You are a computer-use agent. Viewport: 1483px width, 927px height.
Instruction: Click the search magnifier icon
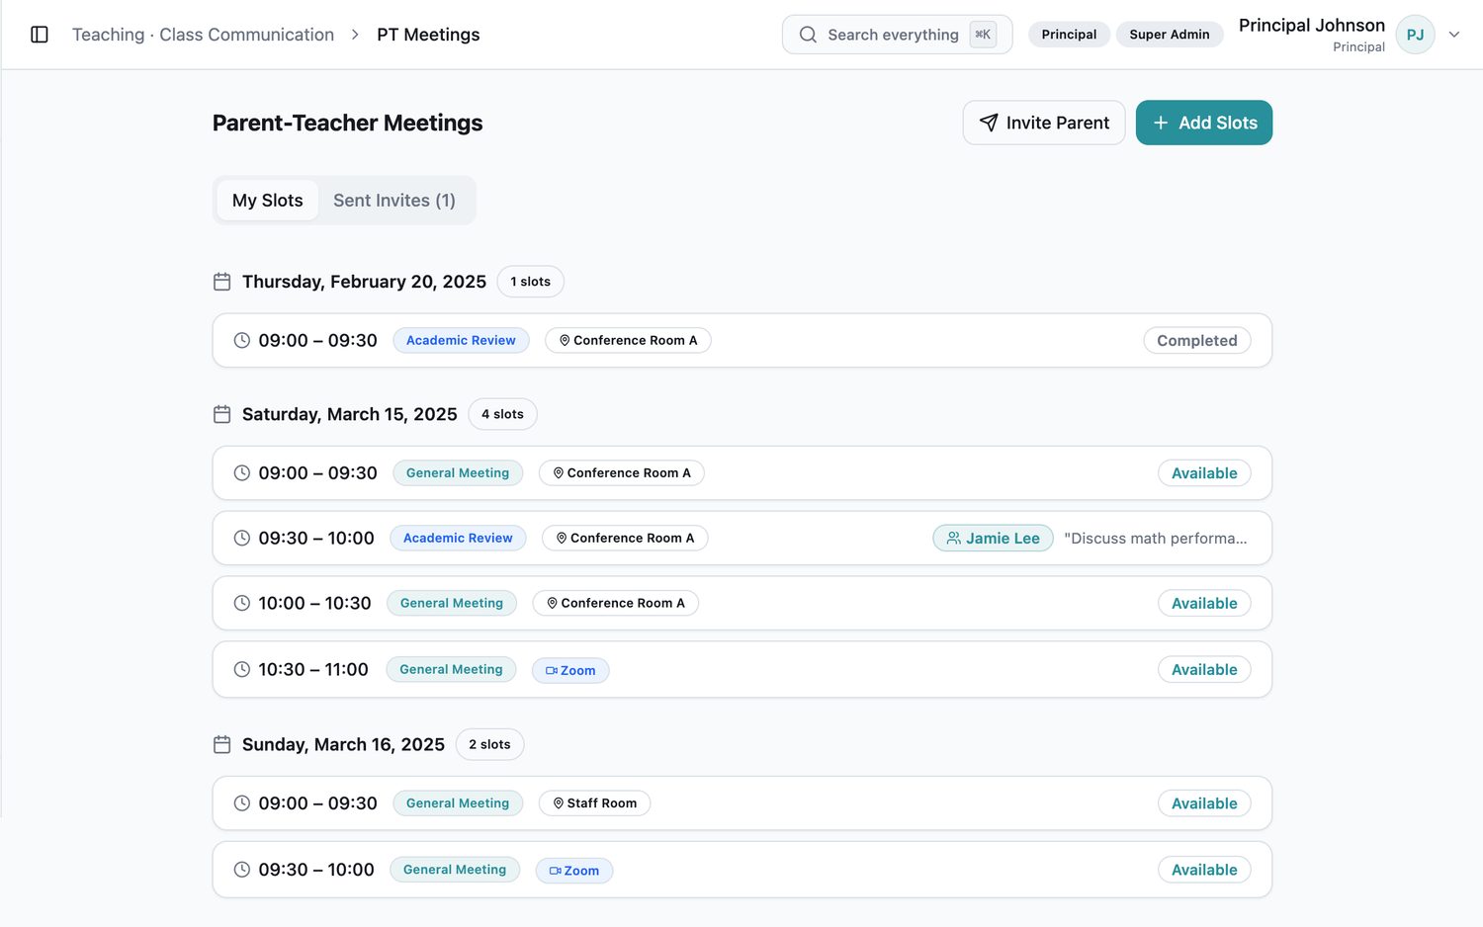(x=808, y=35)
